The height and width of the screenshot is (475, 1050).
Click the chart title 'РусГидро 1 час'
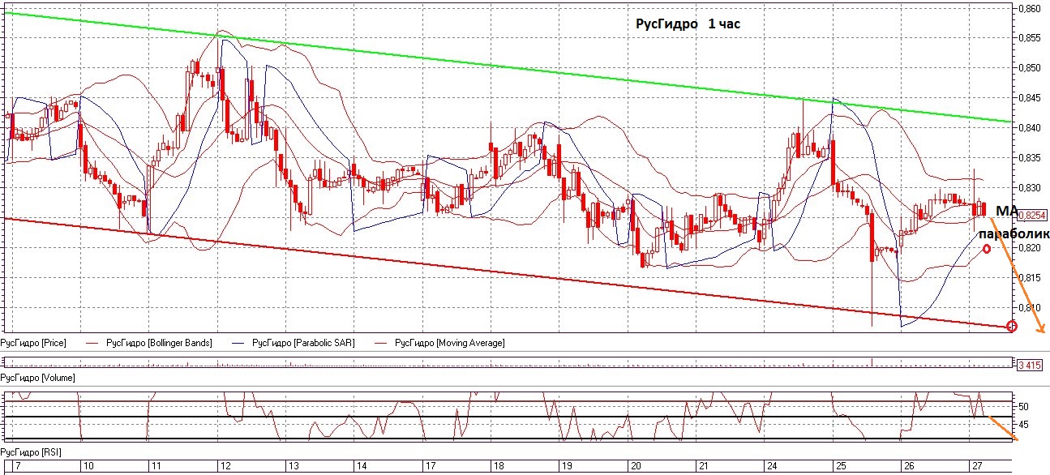coord(688,24)
